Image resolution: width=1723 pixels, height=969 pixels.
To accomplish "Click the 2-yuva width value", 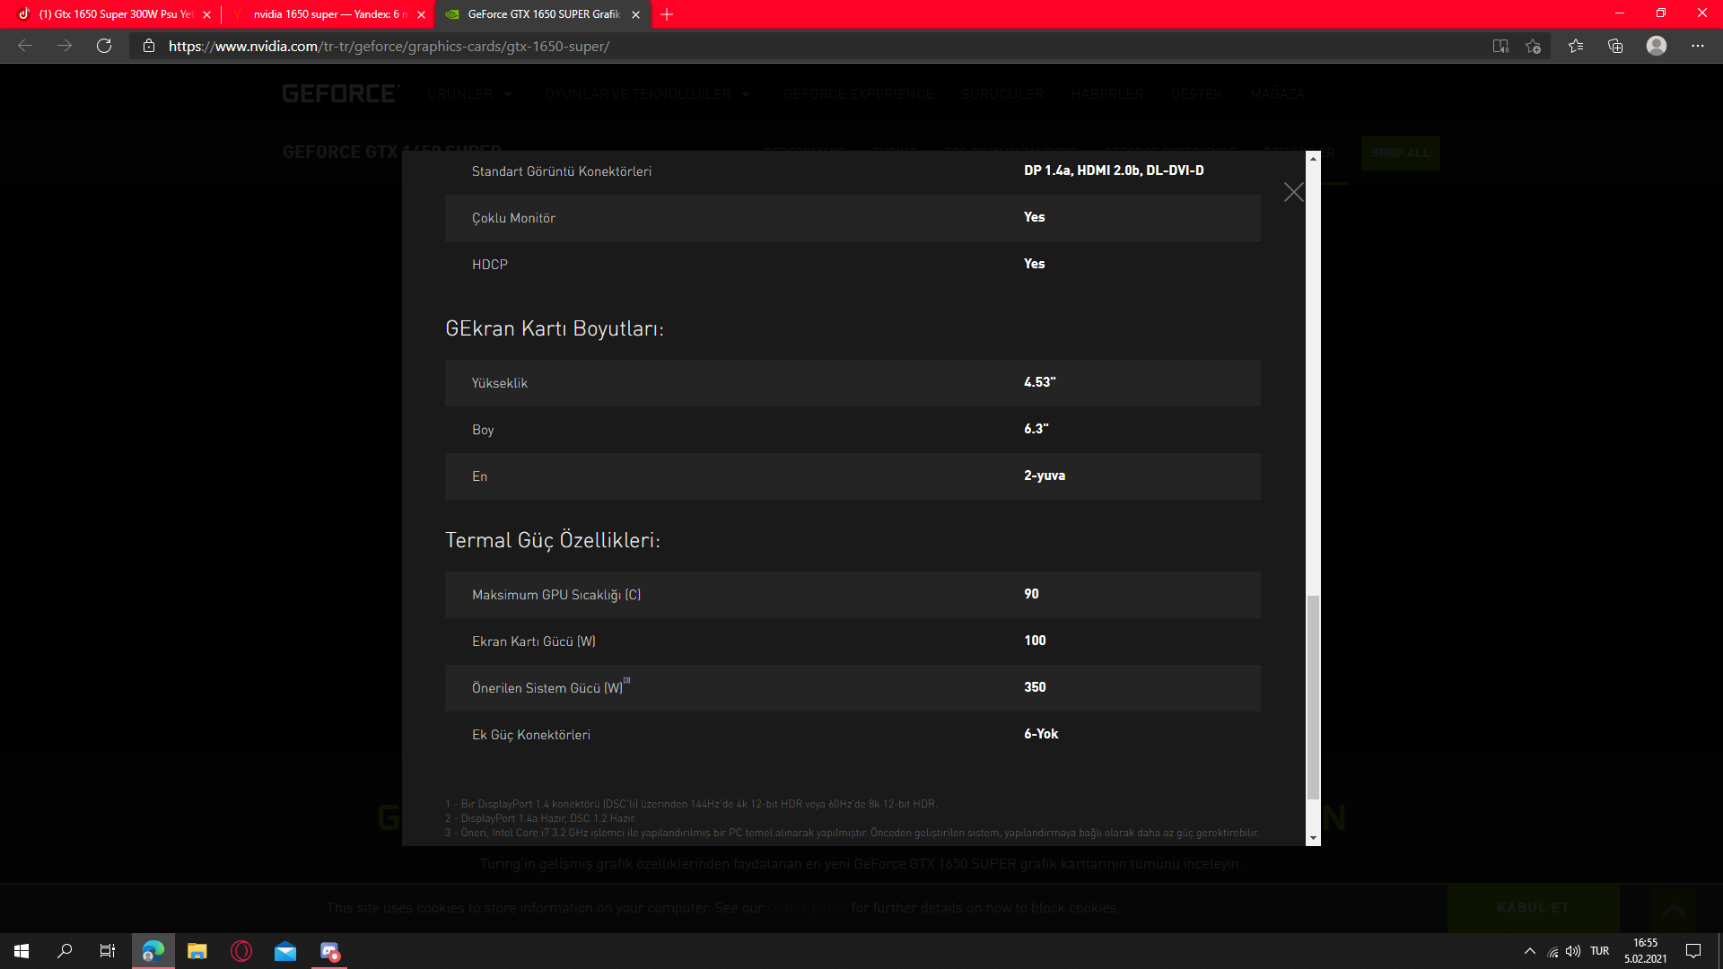I will point(1045,476).
